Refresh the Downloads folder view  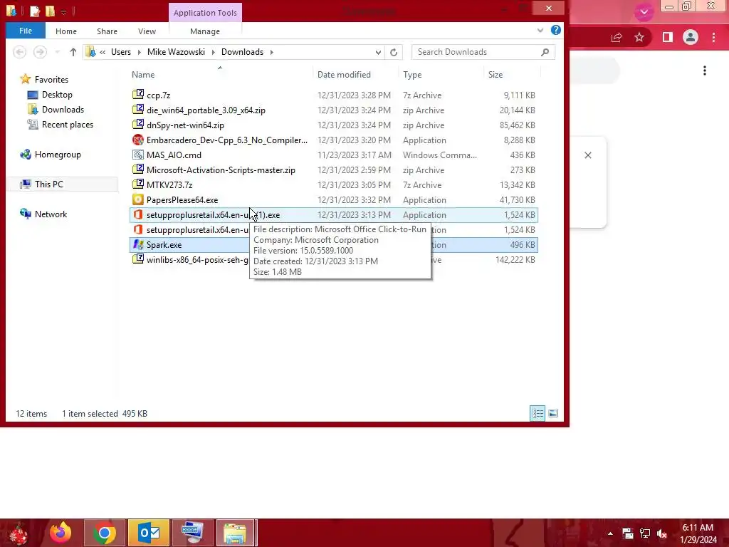click(394, 52)
